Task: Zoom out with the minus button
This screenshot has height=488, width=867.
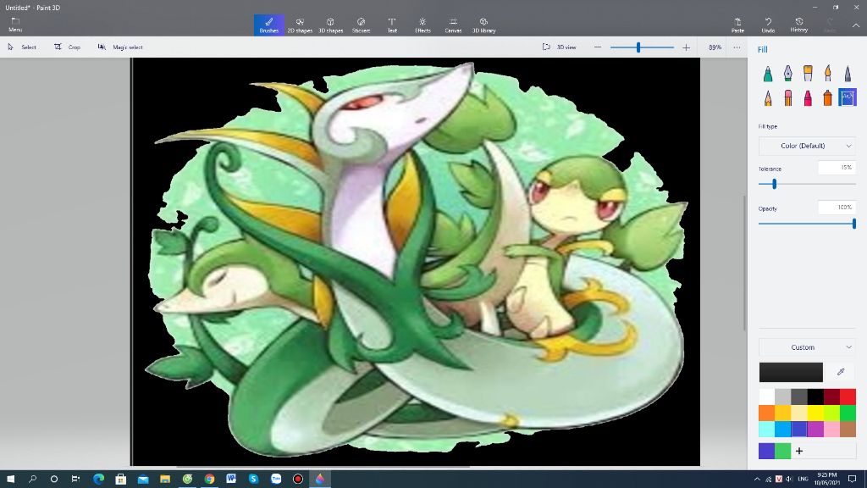Action: 597,47
